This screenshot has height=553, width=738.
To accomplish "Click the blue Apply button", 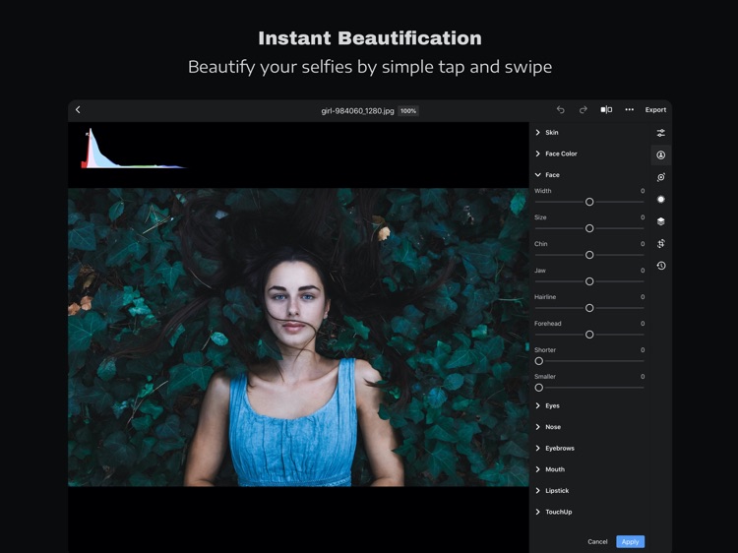I will tap(630, 542).
